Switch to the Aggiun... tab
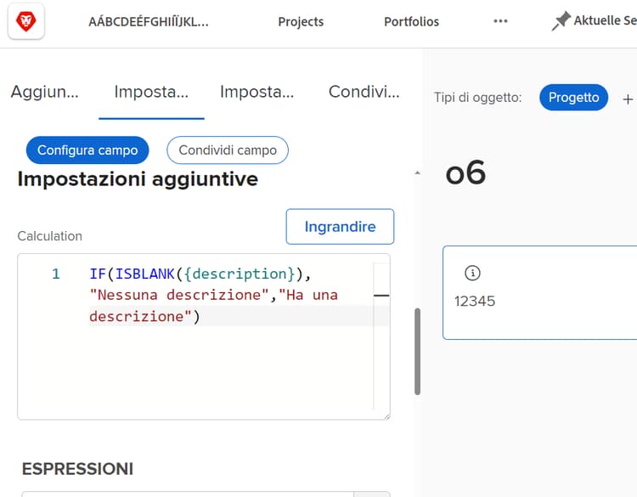 click(x=44, y=92)
